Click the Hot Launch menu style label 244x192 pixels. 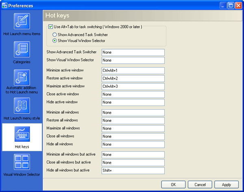click(22, 118)
